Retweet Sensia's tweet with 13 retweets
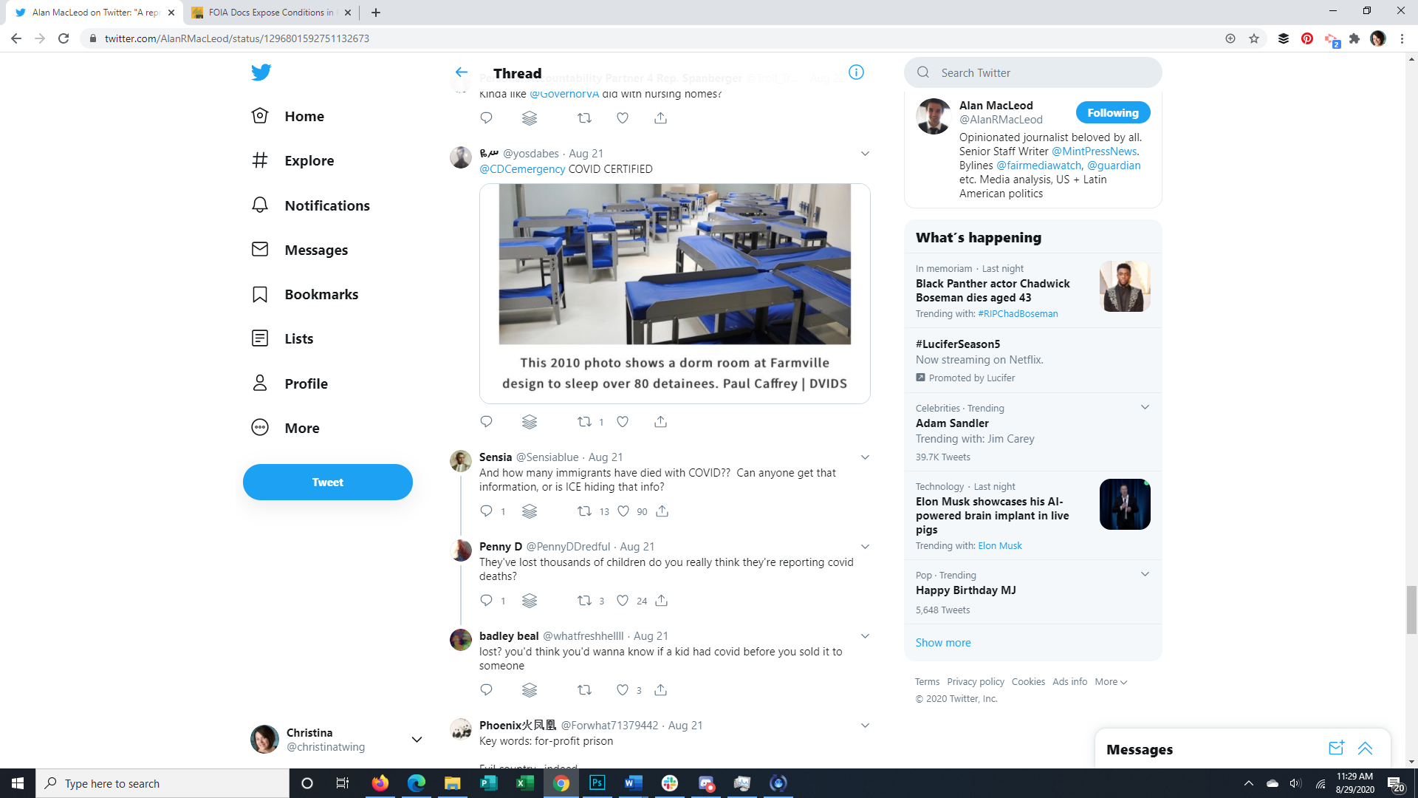The height and width of the screenshot is (798, 1418). tap(584, 511)
